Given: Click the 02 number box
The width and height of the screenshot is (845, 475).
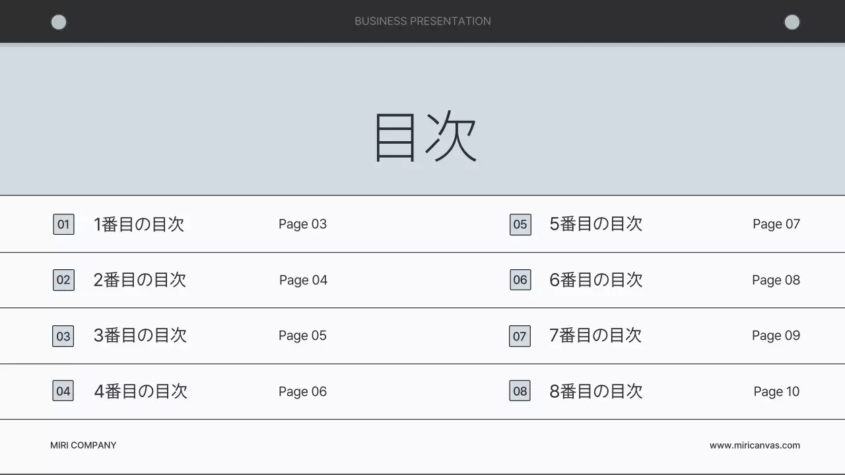Looking at the screenshot, I should [x=63, y=280].
